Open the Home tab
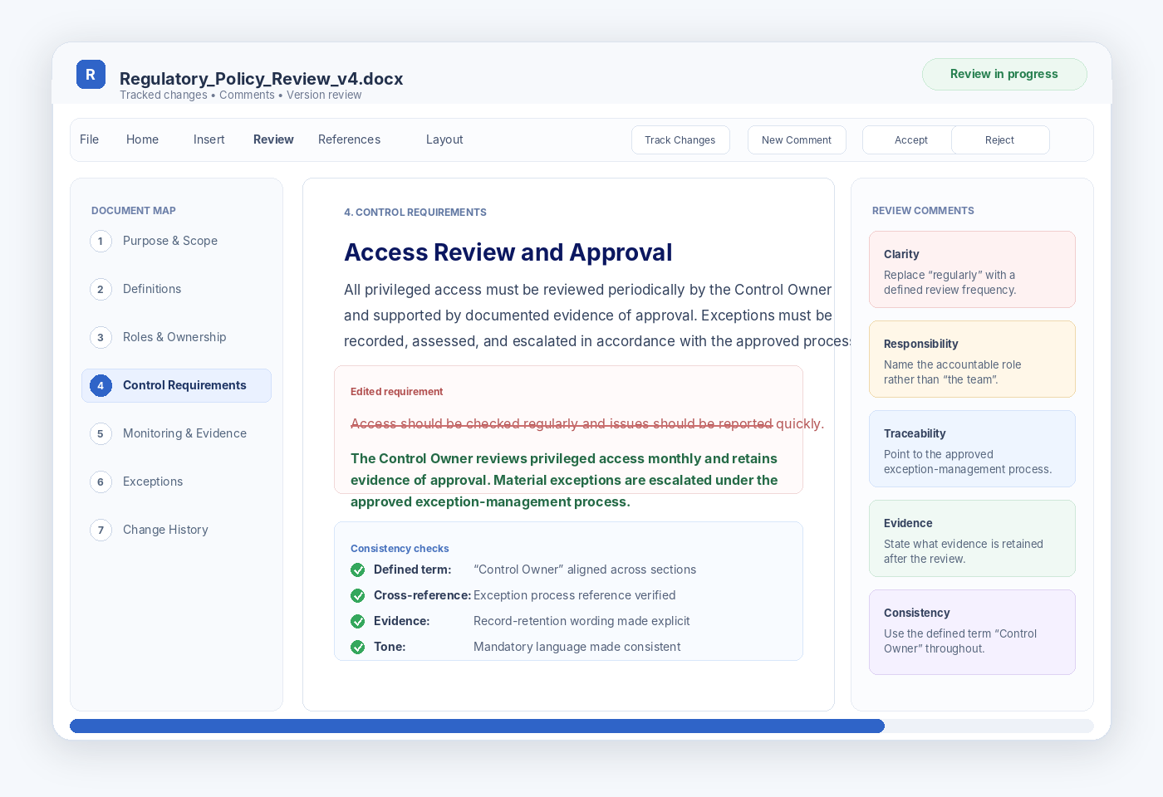 (142, 139)
